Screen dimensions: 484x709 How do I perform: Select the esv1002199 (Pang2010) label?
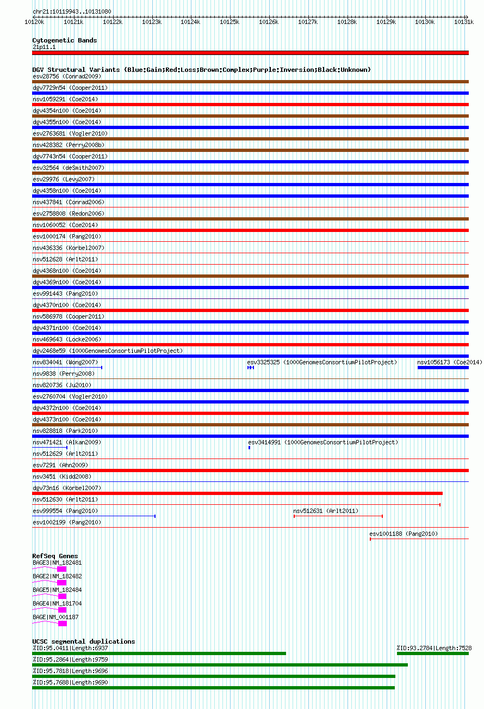pyautogui.click(x=67, y=522)
